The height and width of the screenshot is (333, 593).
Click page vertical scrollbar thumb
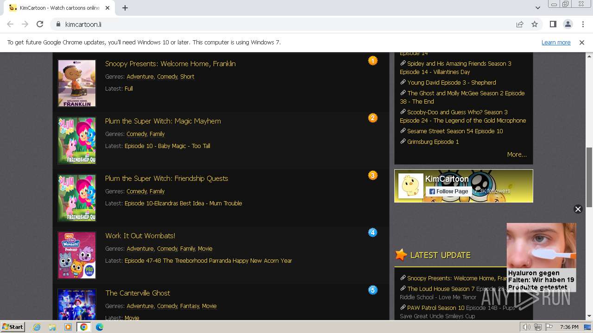(x=589, y=177)
